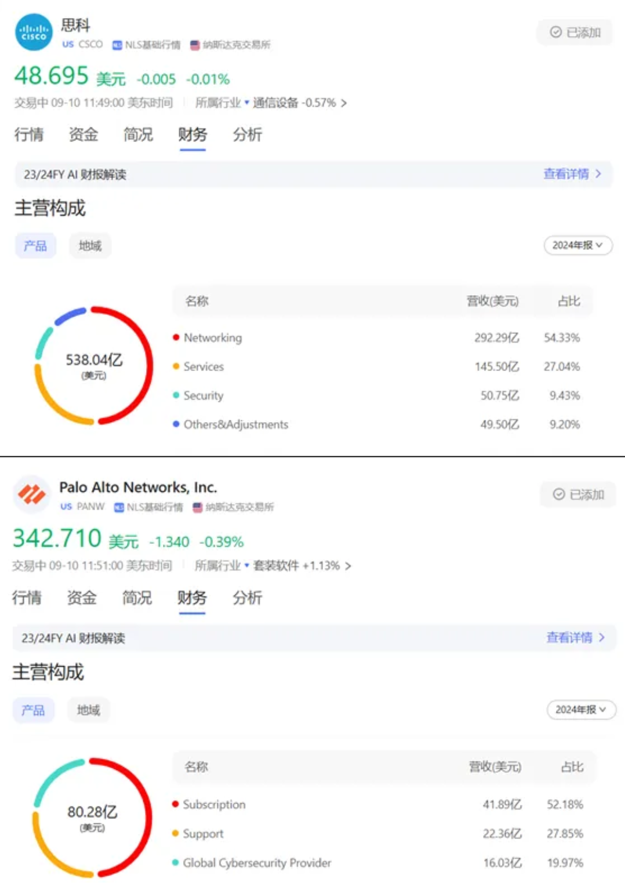Click 查看详情 link in Cisco AI report banner
This screenshot has width=625, height=886.
coord(572,174)
